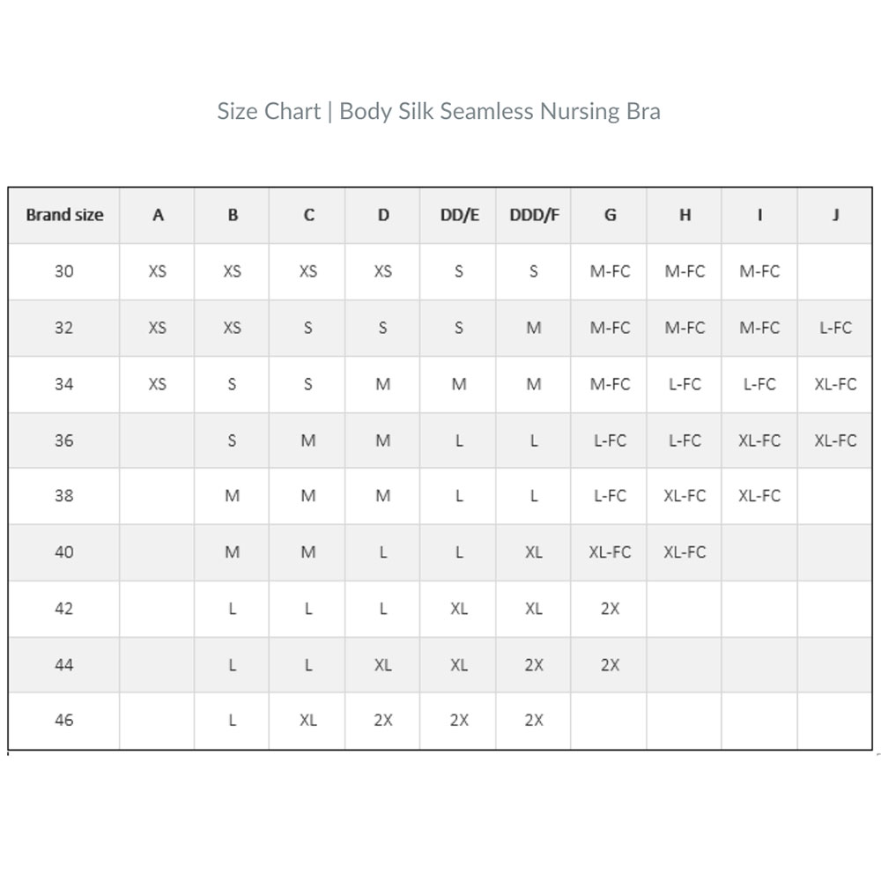The width and height of the screenshot is (881, 881).
Task: Select the column header J
Action: (x=835, y=215)
